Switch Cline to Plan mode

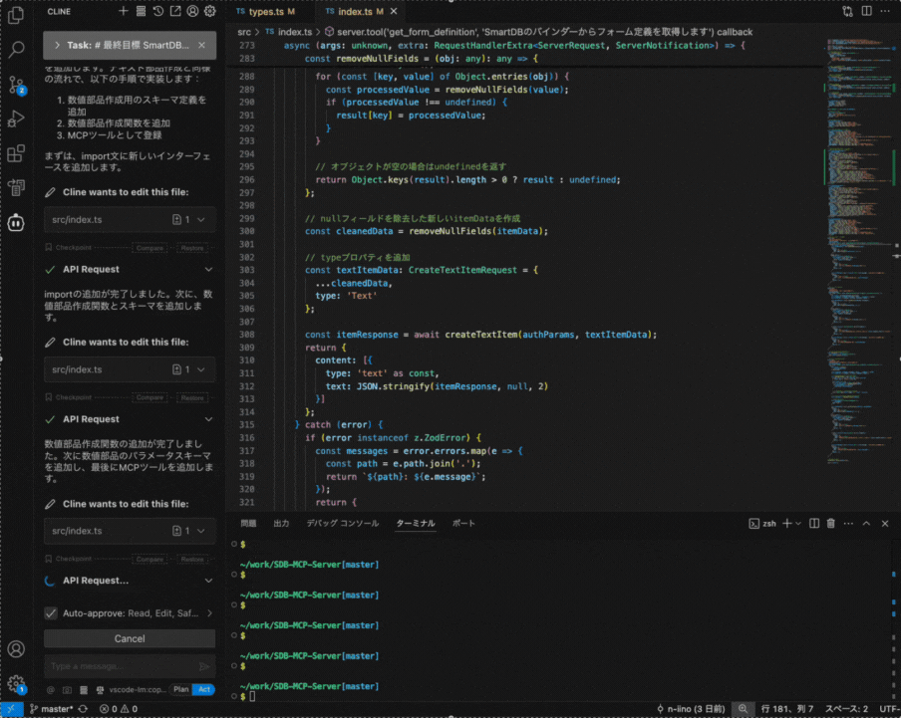pos(181,690)
